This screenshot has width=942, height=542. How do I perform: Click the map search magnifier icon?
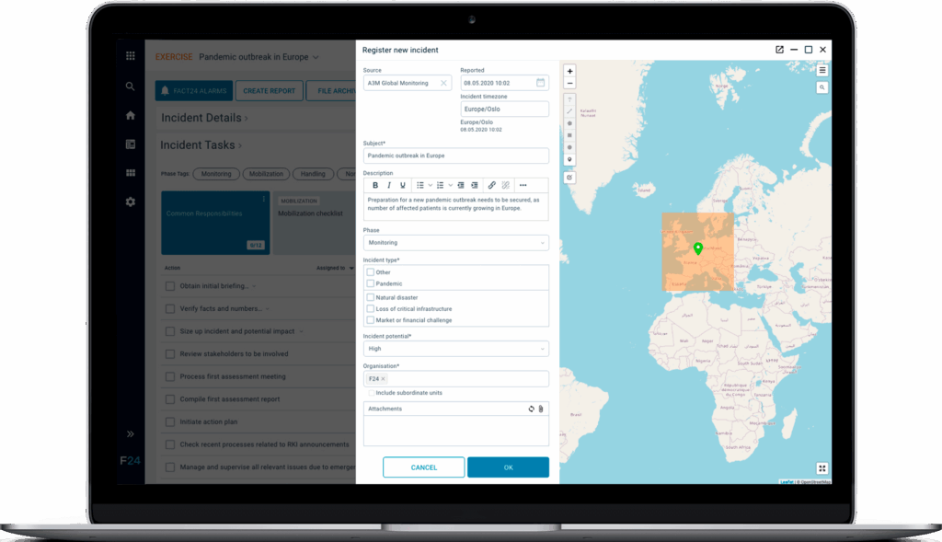point(821,87)
